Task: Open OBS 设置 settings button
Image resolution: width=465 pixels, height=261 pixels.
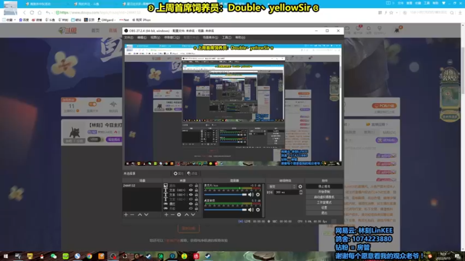Action: pos(324,208)
